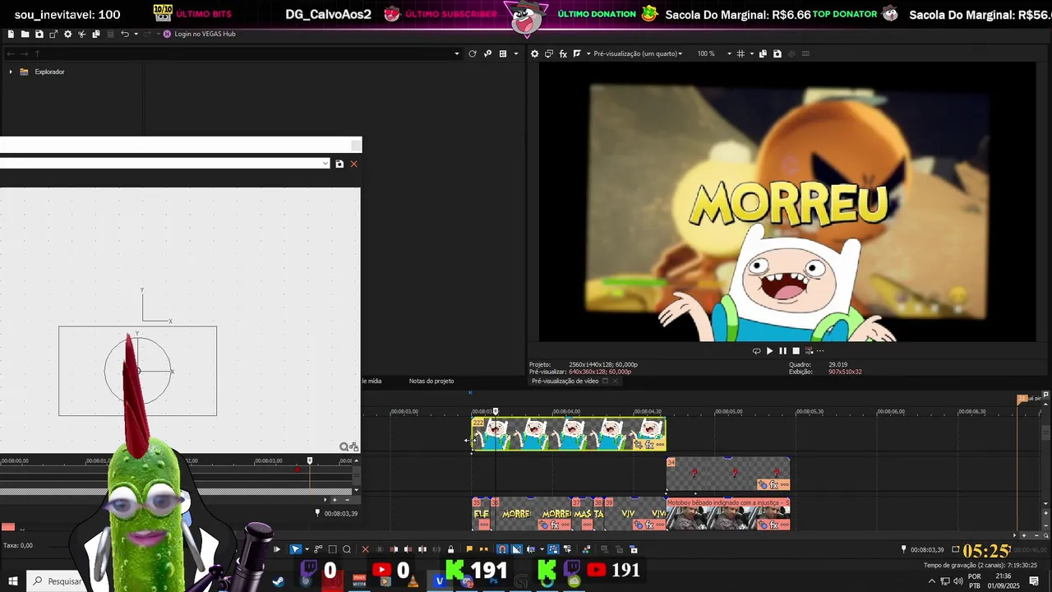
Task: Select the envelope edit tool
Action: [318, 549]
